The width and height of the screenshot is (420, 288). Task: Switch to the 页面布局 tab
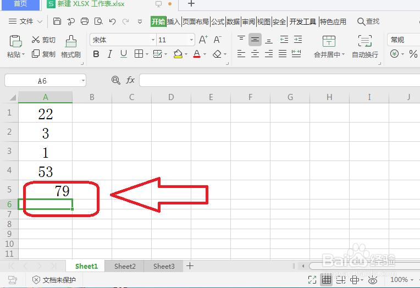coord(196,21)
